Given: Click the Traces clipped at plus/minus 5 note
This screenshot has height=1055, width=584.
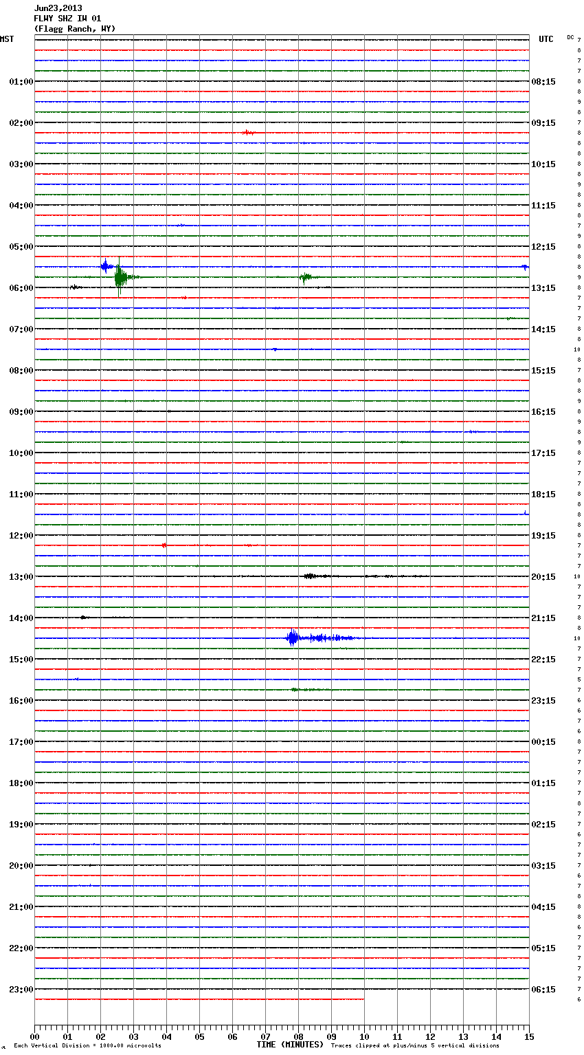Looking at the screenshot, I should tap(415, 1045).
